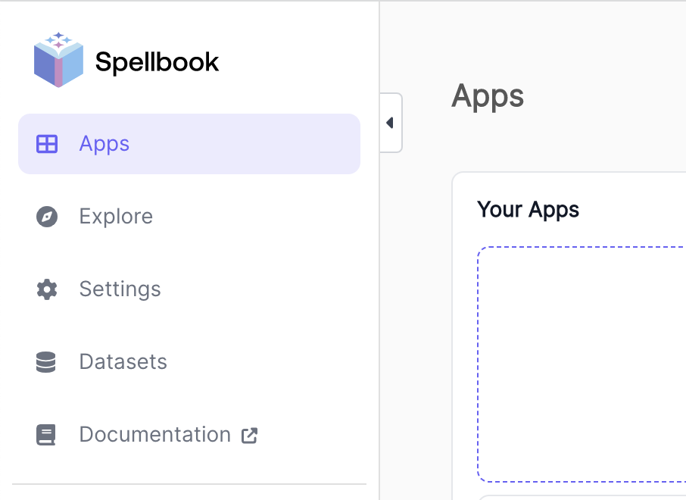Click the Settings gear icon
The width and height of the screenshot is (686, 500).
point(47,289)
